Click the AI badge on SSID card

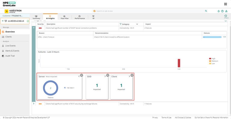(x=108, y=75)
